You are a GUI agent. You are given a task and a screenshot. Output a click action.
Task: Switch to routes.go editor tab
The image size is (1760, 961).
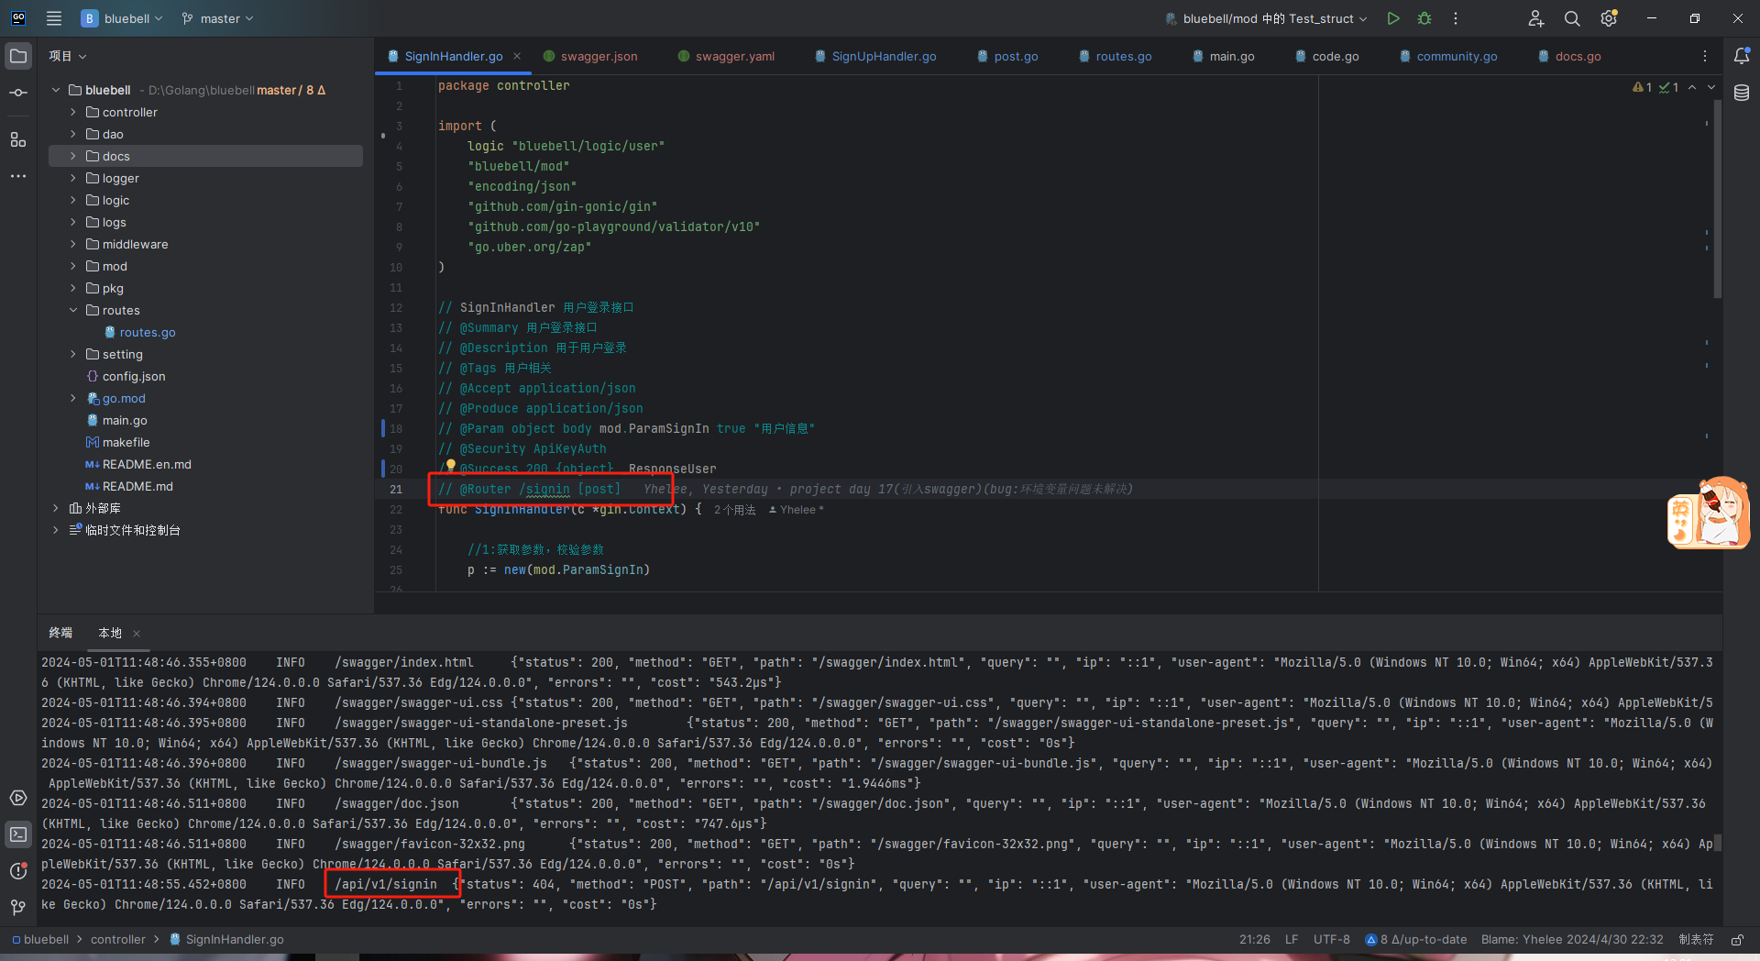pos(1116,56)
